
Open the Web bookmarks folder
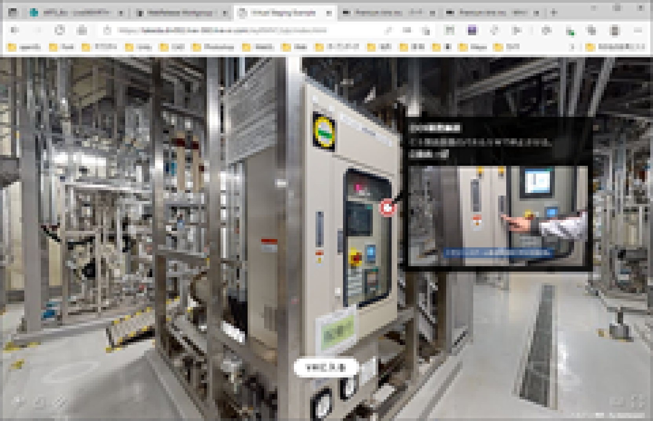click(x=295, y=47)
